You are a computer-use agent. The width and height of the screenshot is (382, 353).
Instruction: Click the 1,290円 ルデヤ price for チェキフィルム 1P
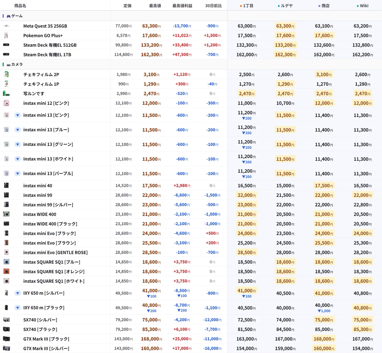pyautogui.click(x=285, y=84)
